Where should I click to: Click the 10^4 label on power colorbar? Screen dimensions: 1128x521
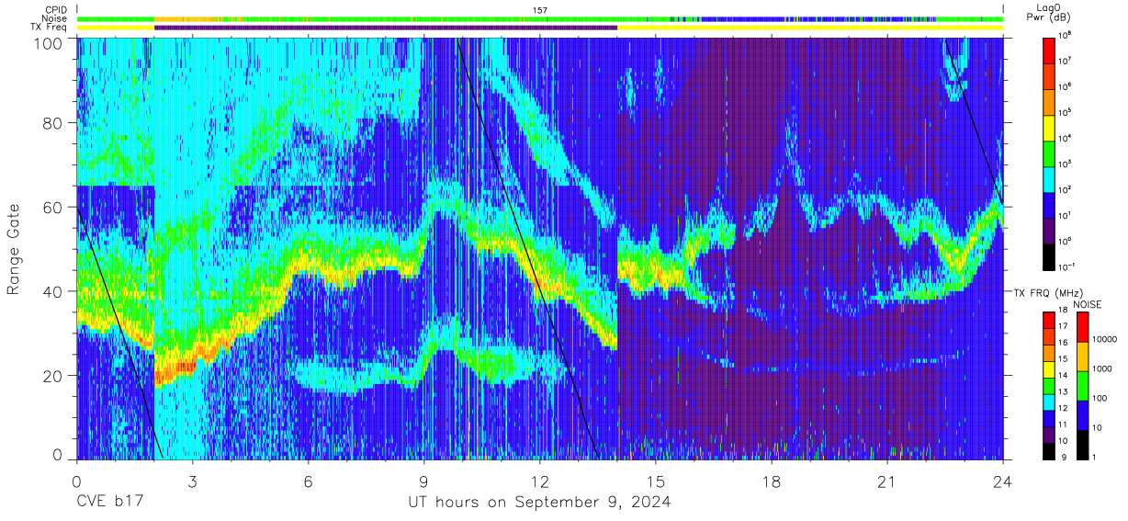pos(1066,139)
